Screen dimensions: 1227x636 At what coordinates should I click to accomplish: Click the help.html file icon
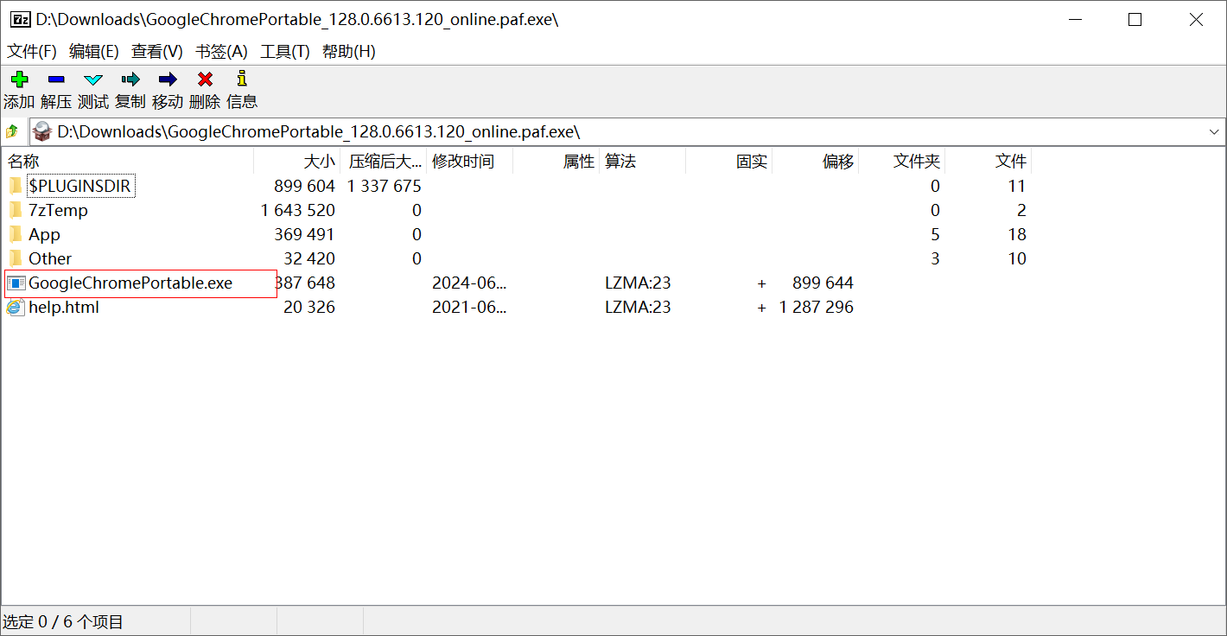pyautogui.click(x=16, y=307)
